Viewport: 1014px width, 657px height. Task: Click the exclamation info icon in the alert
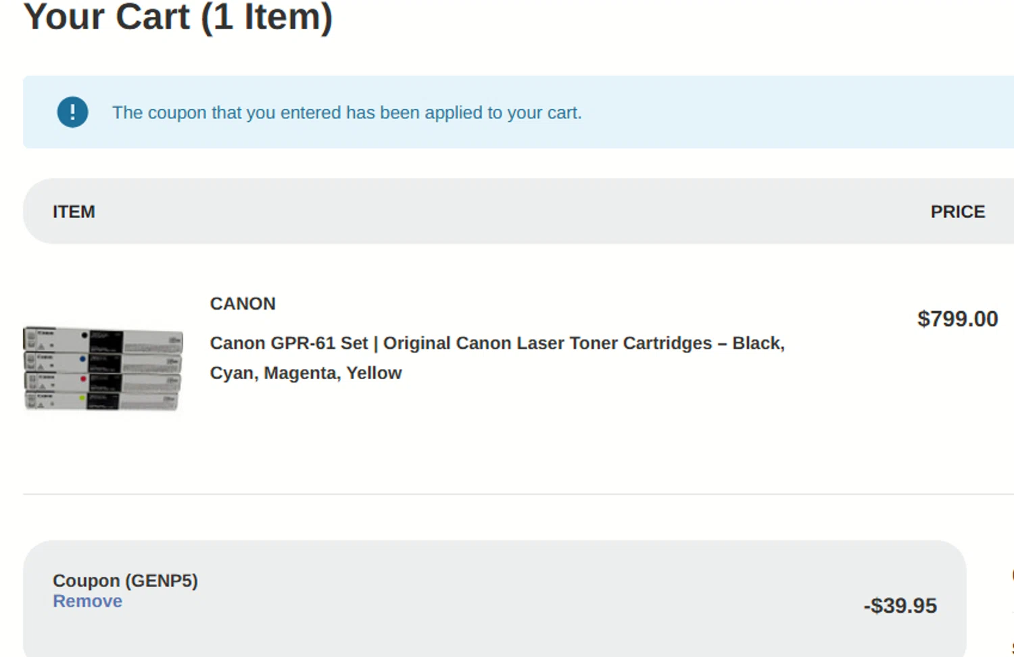click(72, 112)
